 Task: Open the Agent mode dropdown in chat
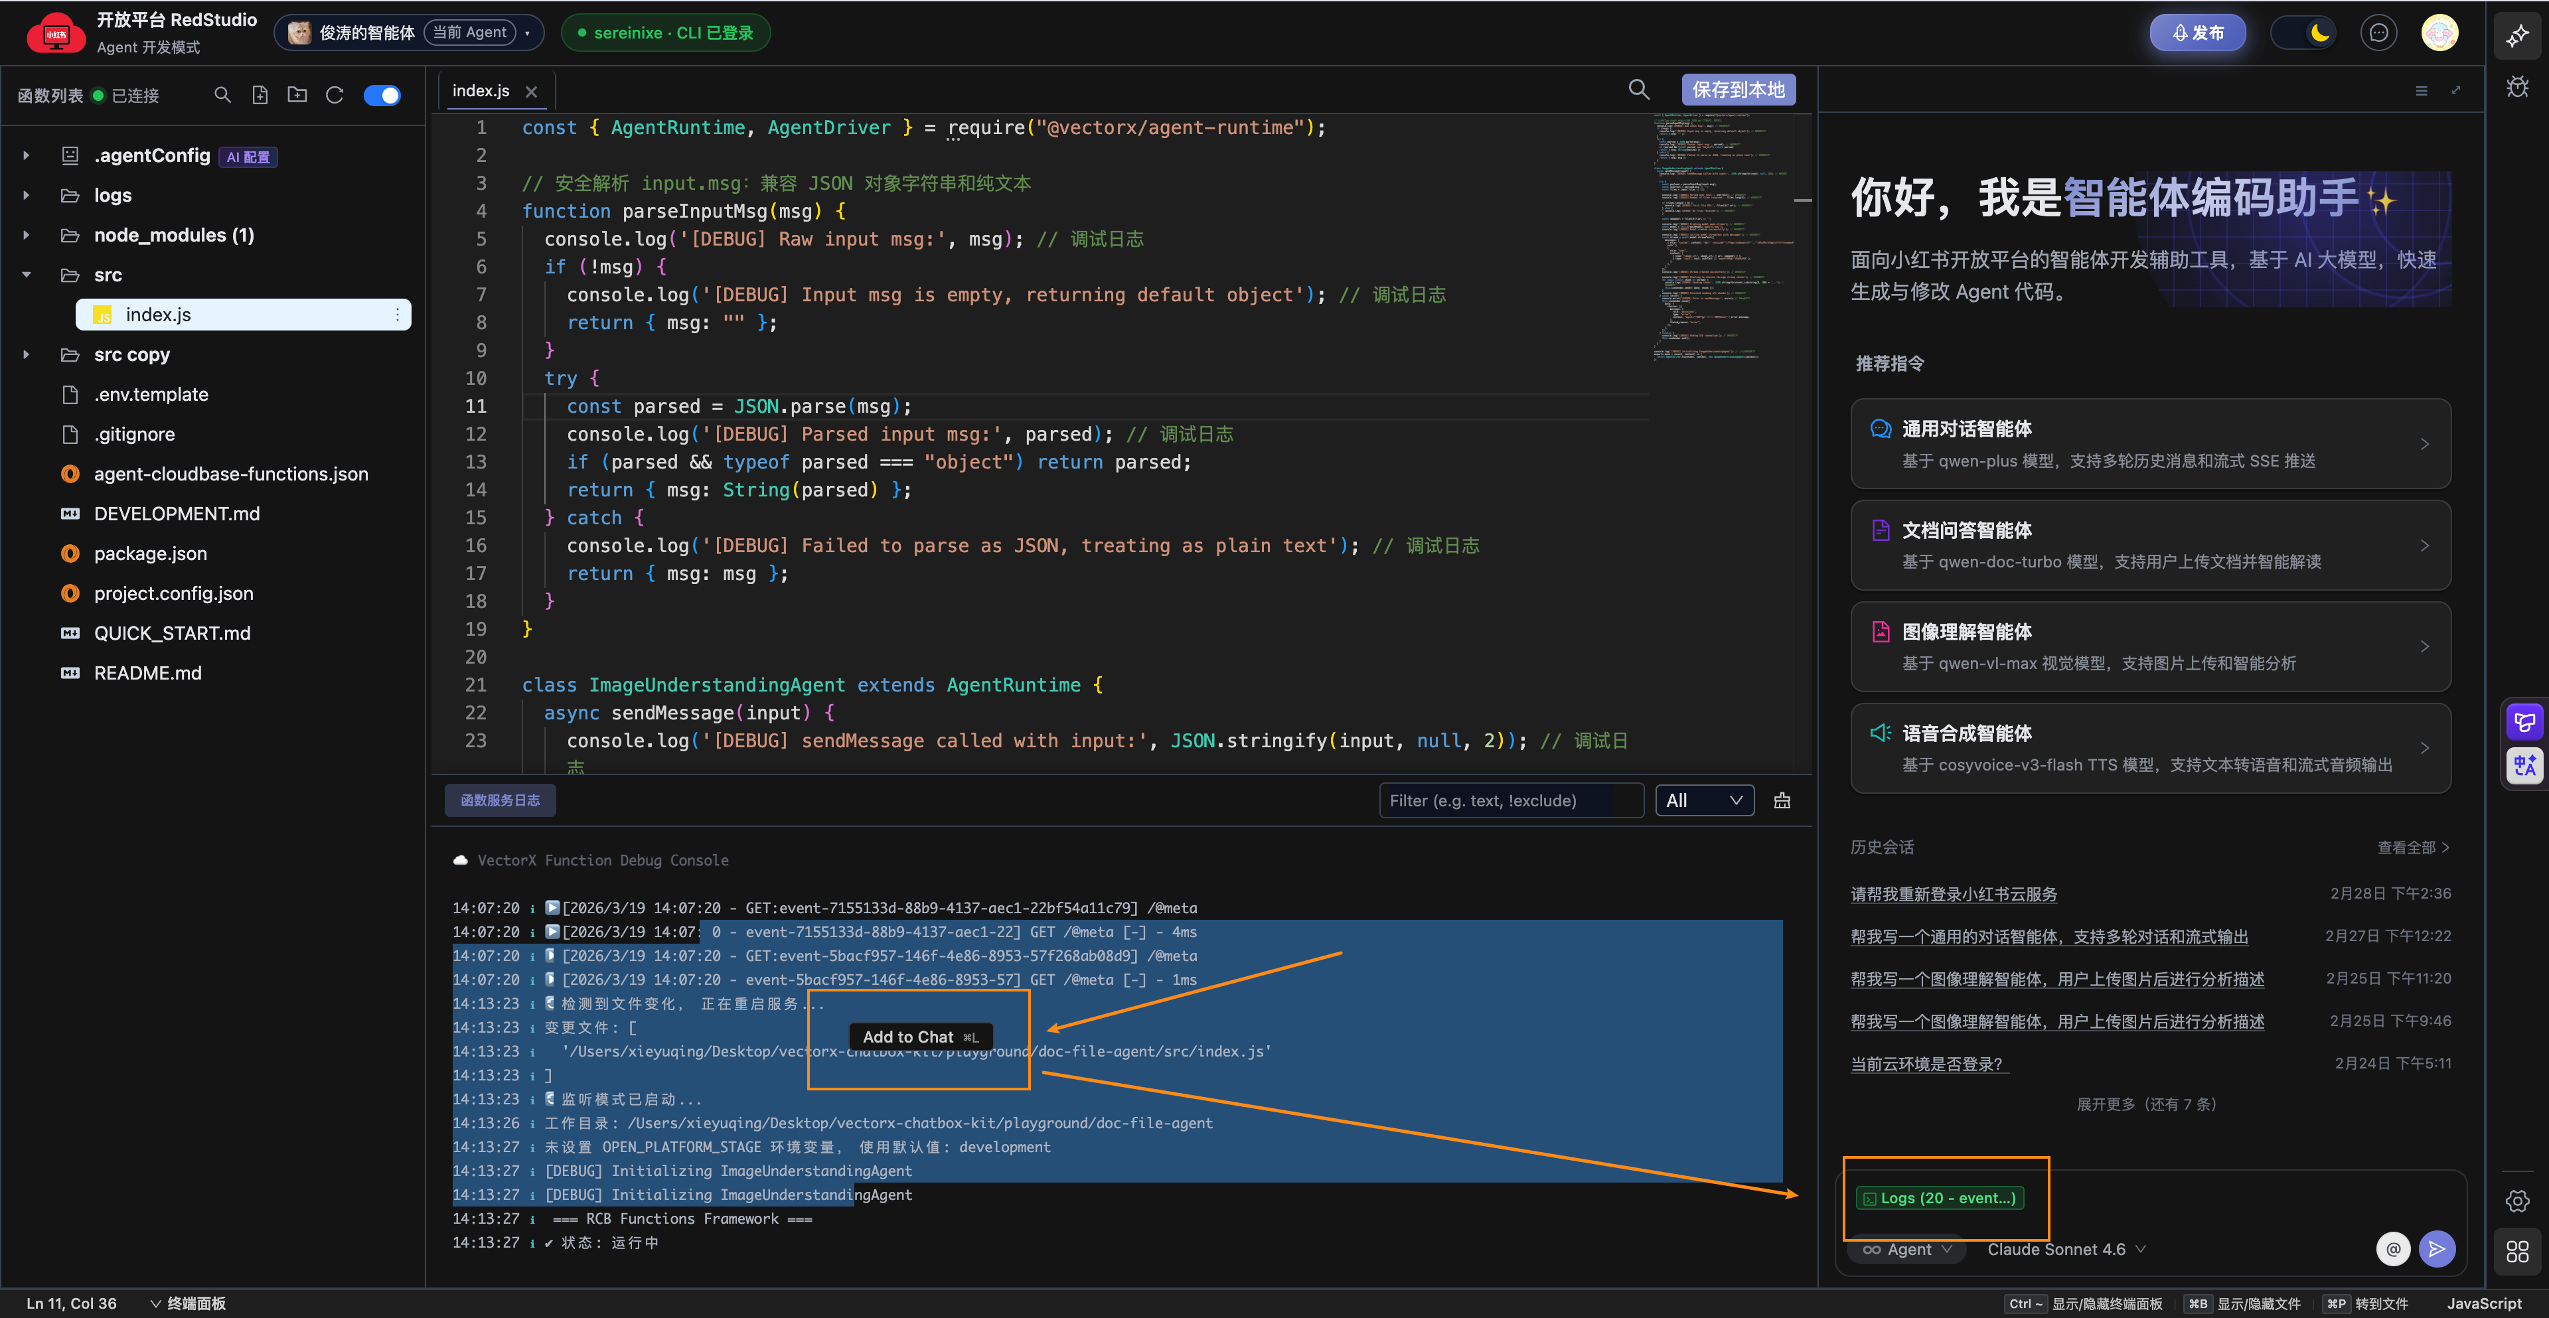click(x=1907, y=1250)
